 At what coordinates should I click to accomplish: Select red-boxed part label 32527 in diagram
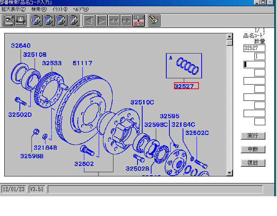pos(186,86)
